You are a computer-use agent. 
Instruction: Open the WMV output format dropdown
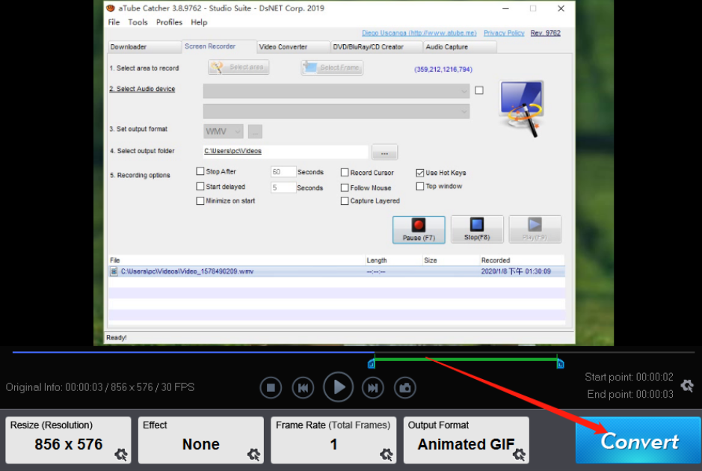[223, 131]
